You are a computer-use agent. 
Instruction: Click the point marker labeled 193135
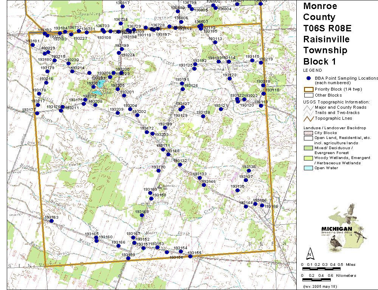[x=238, y=190]
